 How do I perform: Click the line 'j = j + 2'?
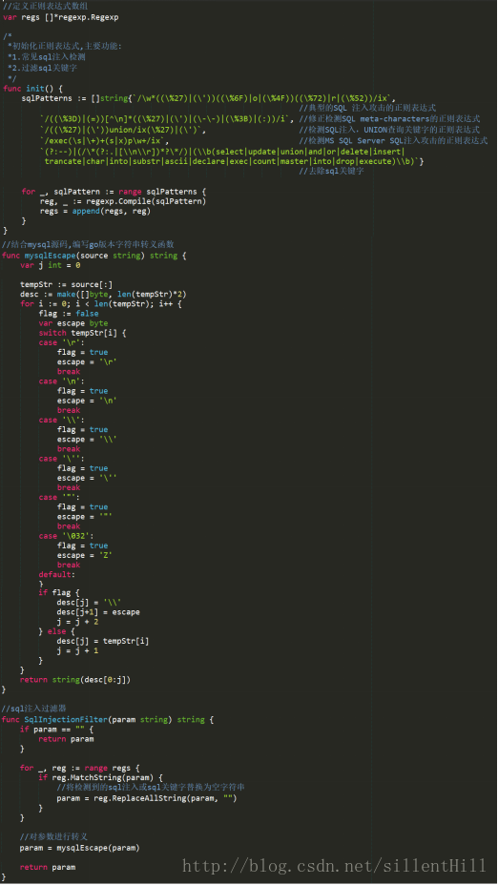pyautogui.click(x=78, y=622)
